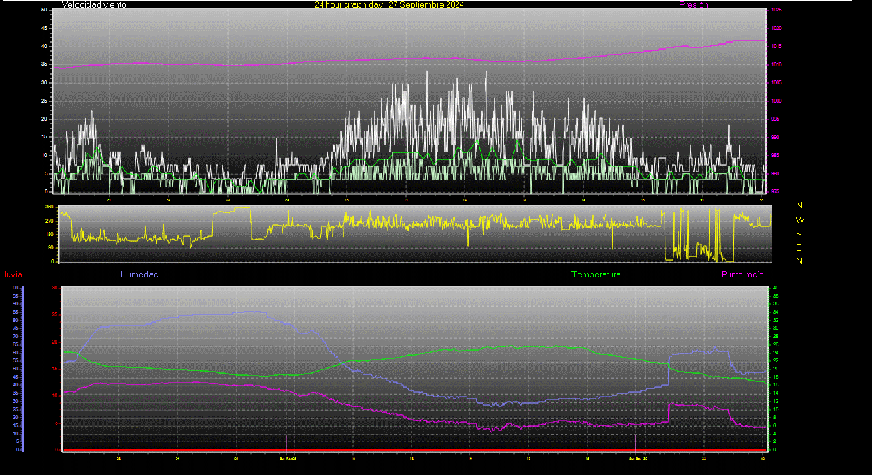Image resolution: width=872 pixels, height=475 pixels.
Task: Click the 'S' compass direction label
Action: click(799, 234)
